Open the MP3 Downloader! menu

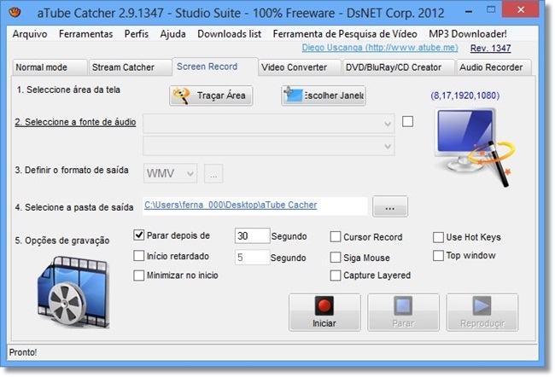coord(468,34)
